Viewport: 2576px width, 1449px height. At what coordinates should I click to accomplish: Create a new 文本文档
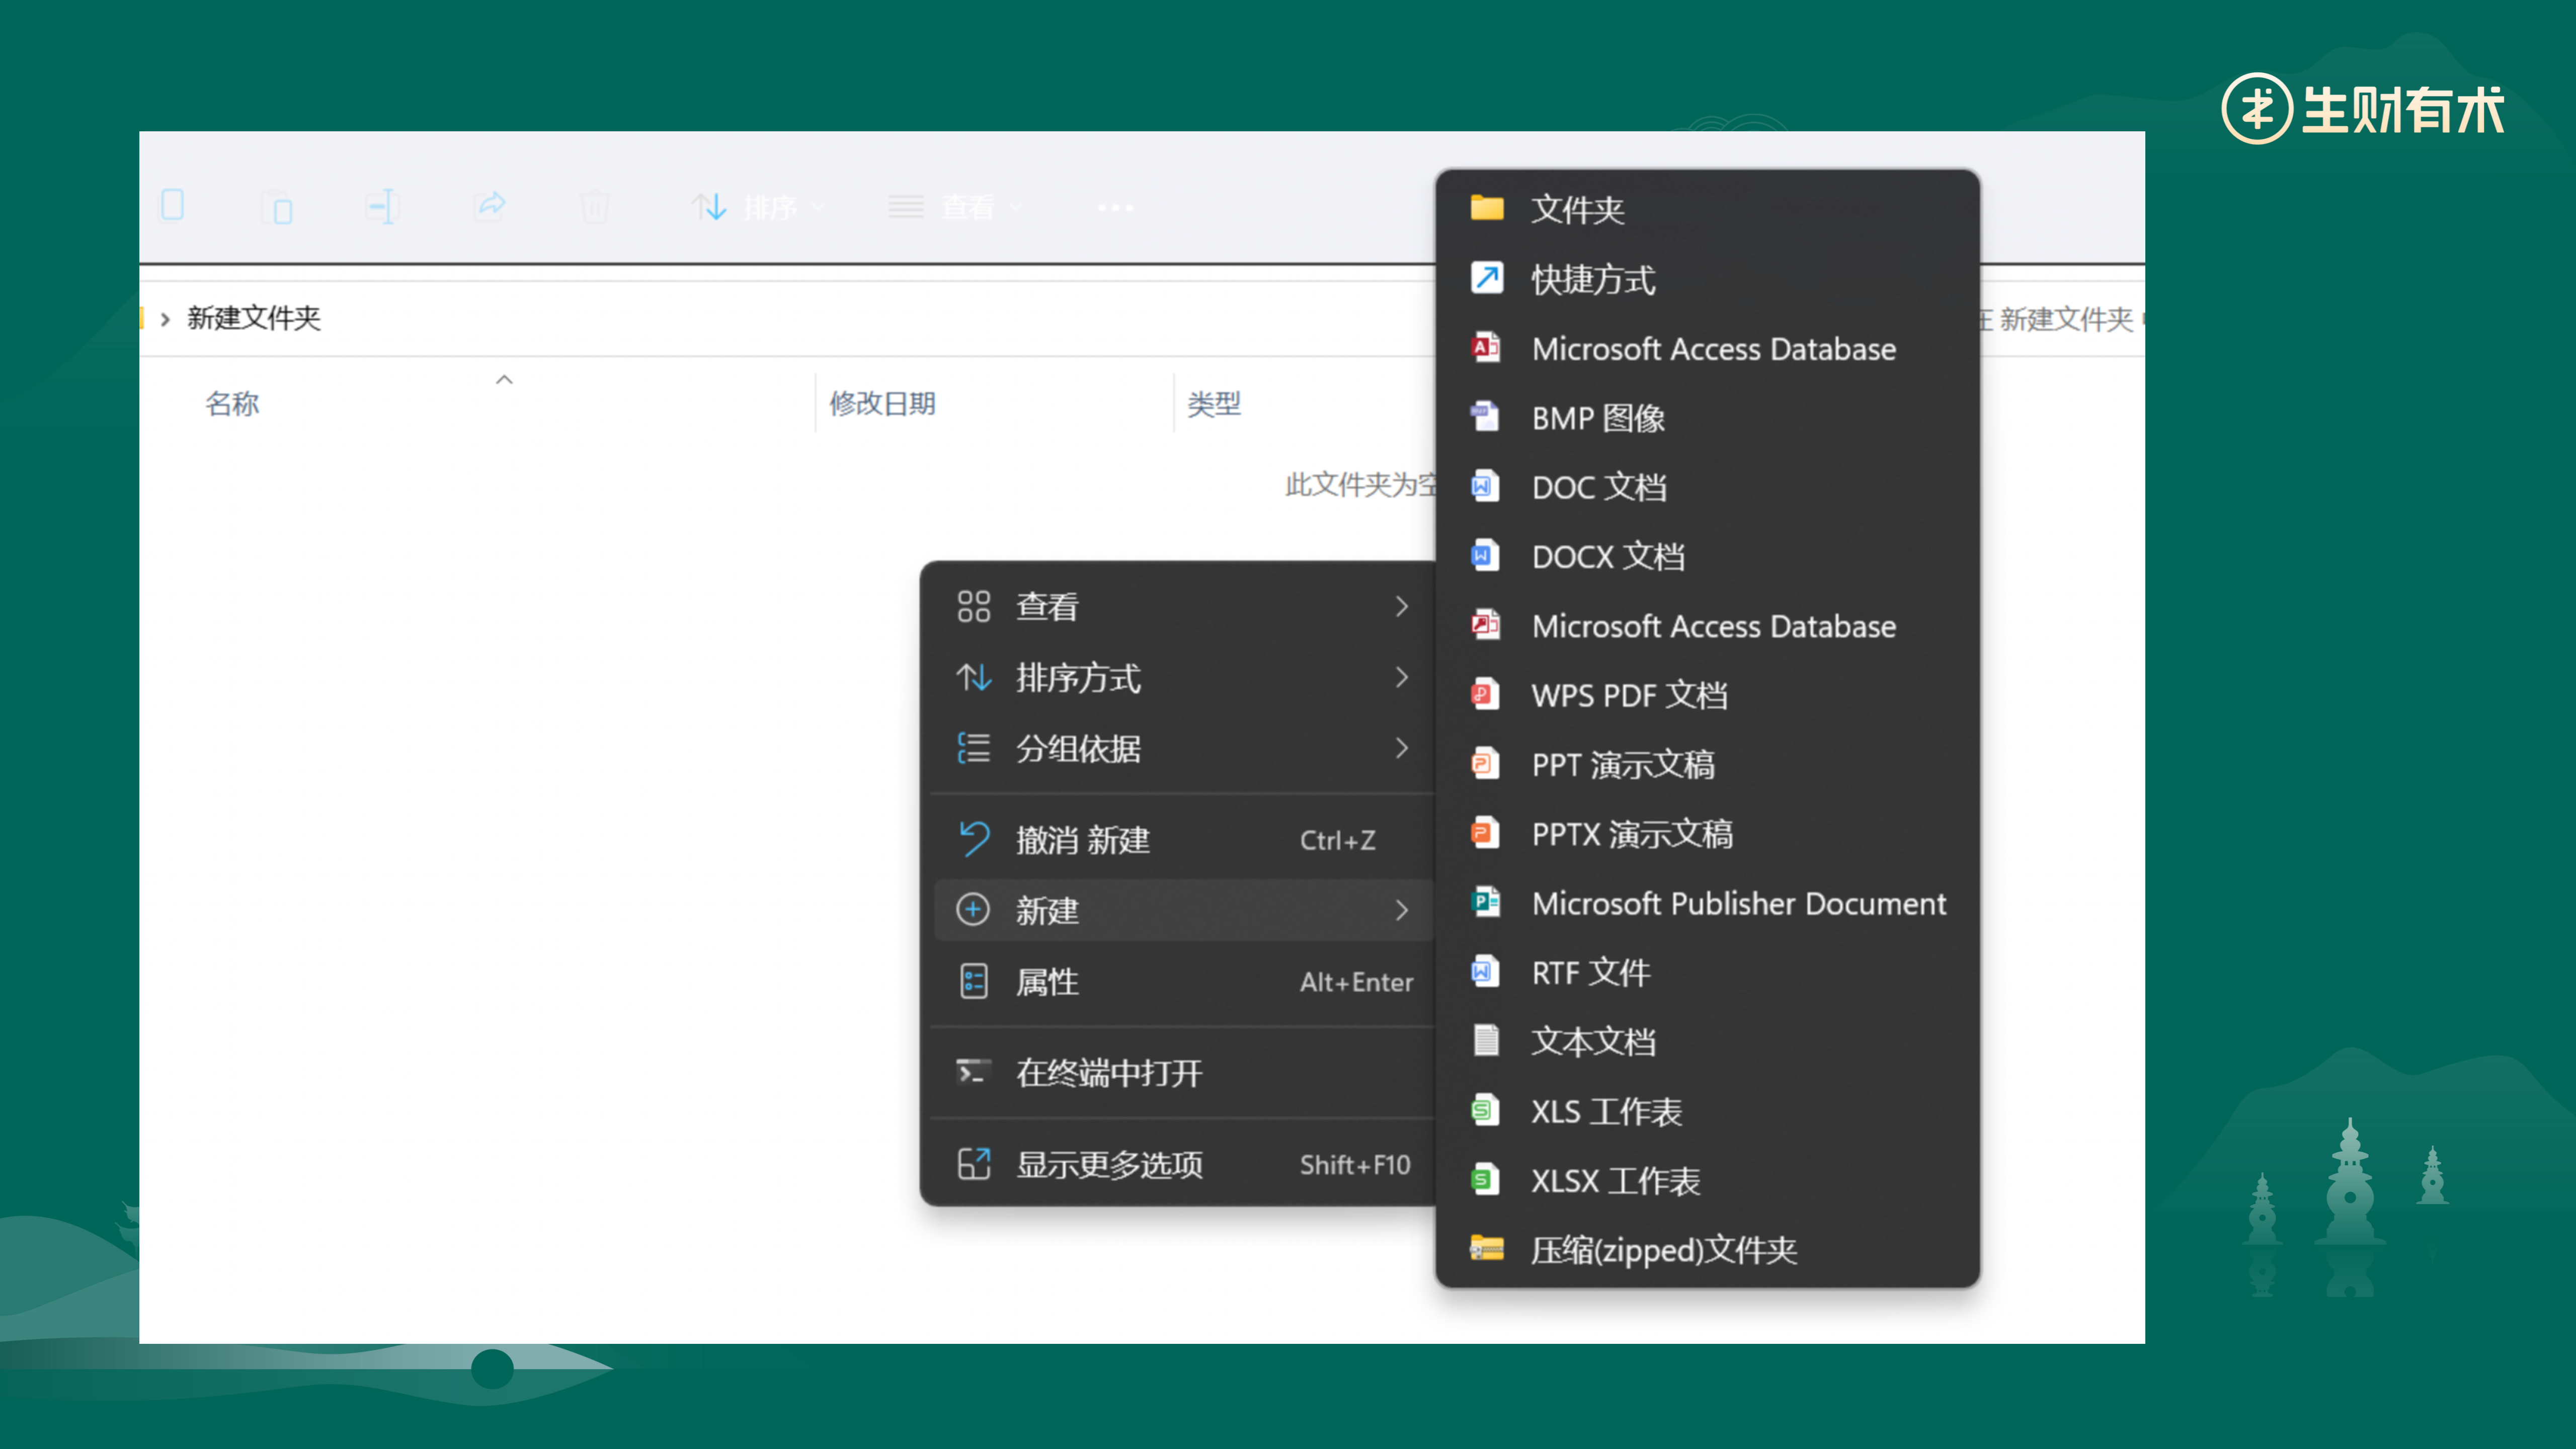(x=1707, y=1041)
